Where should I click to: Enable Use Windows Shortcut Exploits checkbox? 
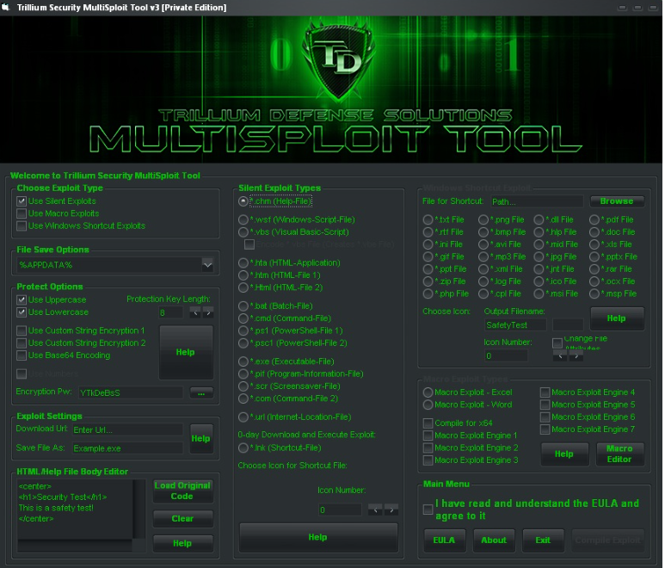click(22, 225)
